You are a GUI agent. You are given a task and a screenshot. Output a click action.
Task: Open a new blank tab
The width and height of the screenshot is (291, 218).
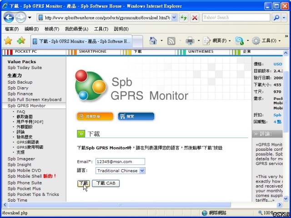137,41
